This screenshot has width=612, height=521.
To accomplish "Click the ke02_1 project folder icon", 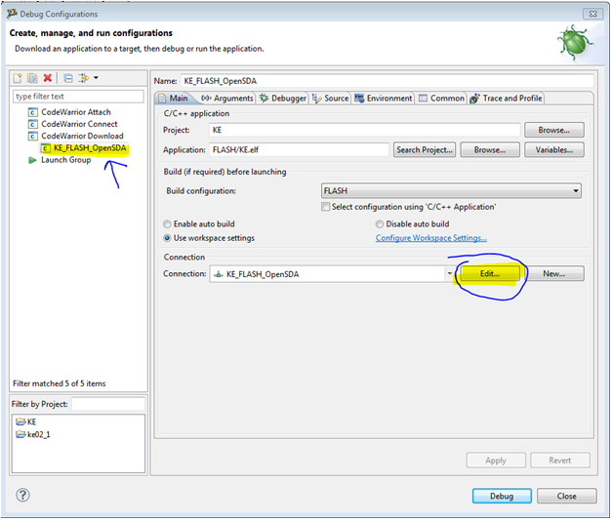I will coord(20,434).
